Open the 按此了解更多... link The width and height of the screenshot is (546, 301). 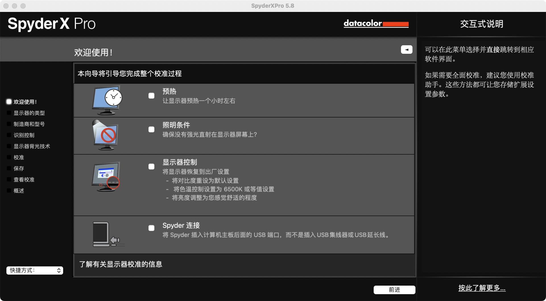(x=482, y=288)
